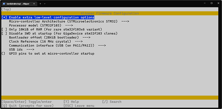Minimize the terminal window
The image size is (222, 109).
click(x=205, y=3)
